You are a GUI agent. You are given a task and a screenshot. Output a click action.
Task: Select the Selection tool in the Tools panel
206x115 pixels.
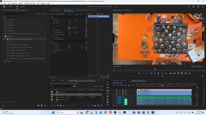point(108,82)
